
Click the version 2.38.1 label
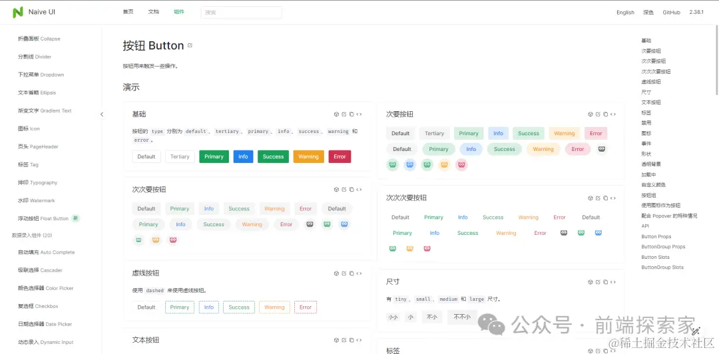click(x=696, y=13)
